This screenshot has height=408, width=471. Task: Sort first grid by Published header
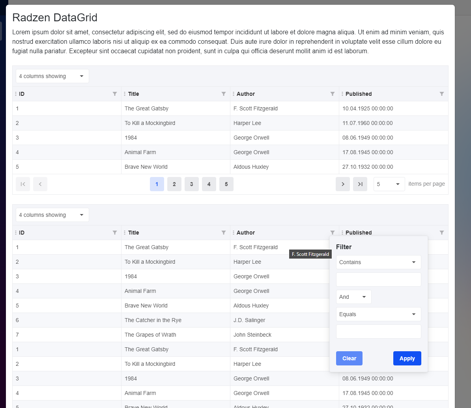point(359,94)
